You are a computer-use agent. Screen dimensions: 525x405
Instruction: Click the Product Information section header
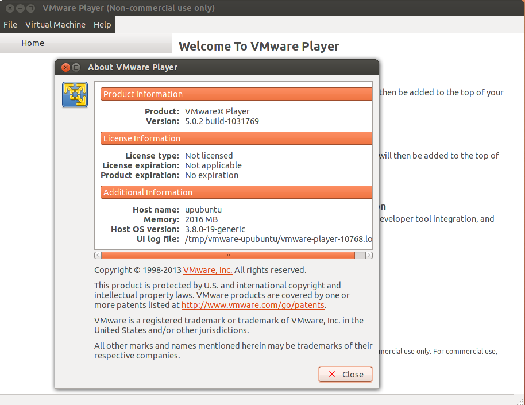(237, 94)
